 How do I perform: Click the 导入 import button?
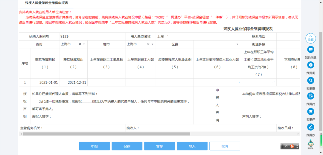192,146
